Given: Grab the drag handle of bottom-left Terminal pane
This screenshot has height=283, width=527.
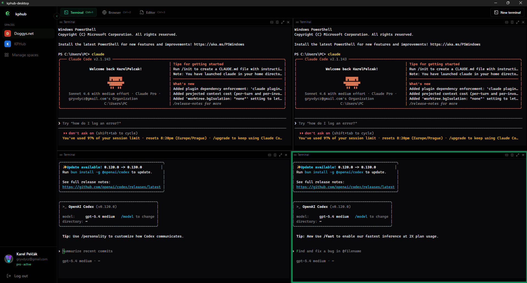Looking at the screenshot, I should tap(61, 155).
